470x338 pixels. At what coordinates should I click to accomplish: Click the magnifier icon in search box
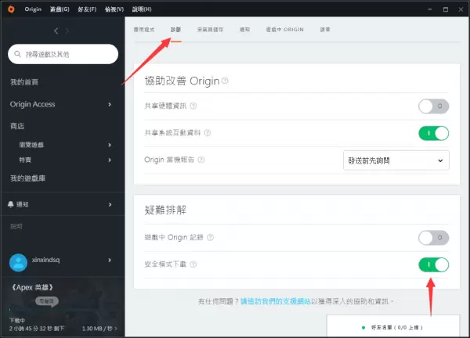(18, 54)
